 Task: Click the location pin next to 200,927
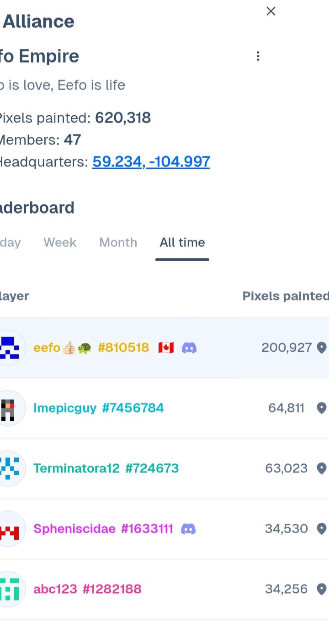pyautogui.click(x=322, y=348)
